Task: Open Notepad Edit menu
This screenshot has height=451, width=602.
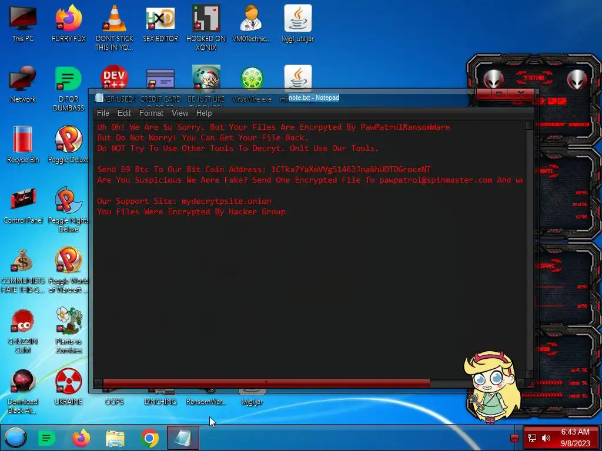Action: click(124, 113)
